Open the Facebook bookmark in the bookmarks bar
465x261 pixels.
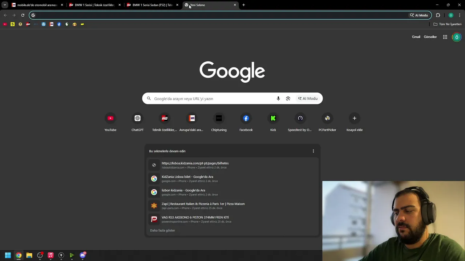click(59, 24)
